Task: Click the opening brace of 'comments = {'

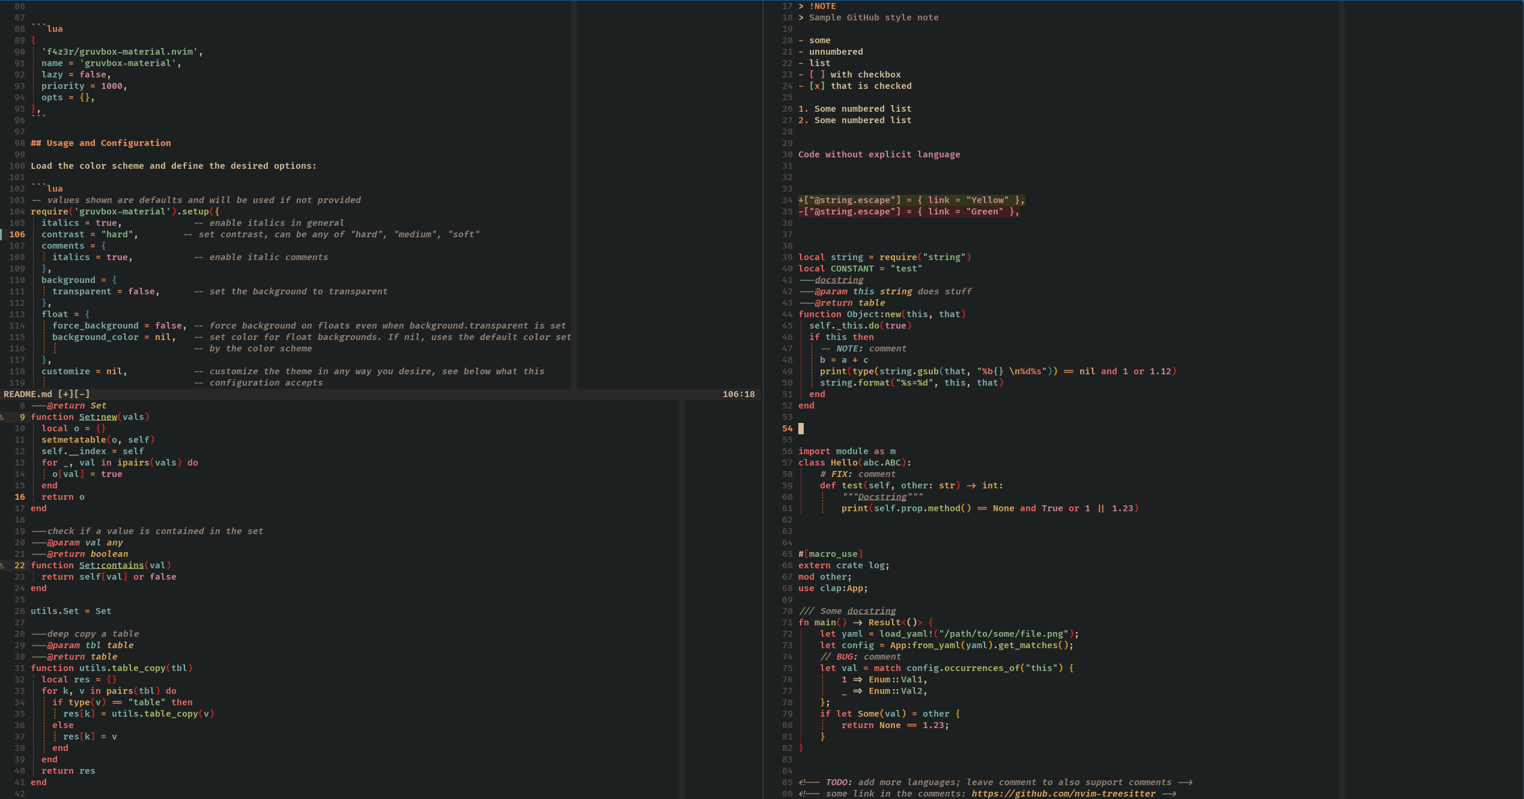Action: 103,246
